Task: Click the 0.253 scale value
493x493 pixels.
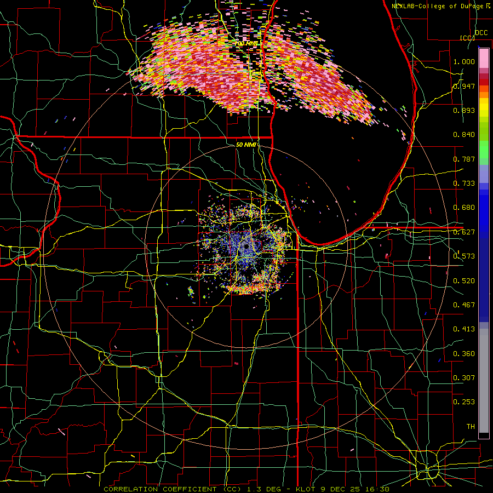Action: [464, 402]
